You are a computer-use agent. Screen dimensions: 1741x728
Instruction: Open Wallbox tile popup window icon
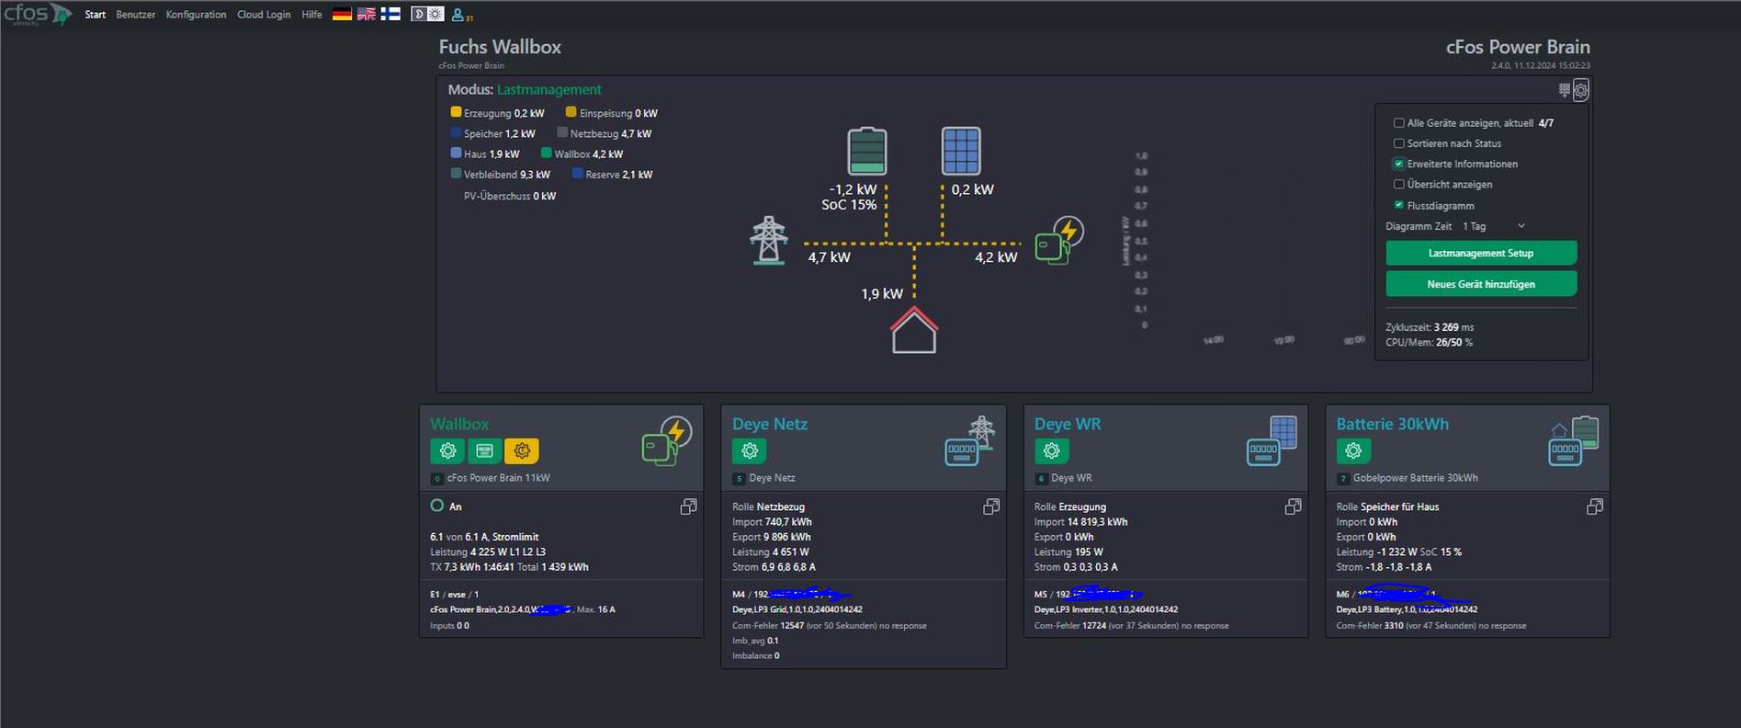[x=688, y=506]
